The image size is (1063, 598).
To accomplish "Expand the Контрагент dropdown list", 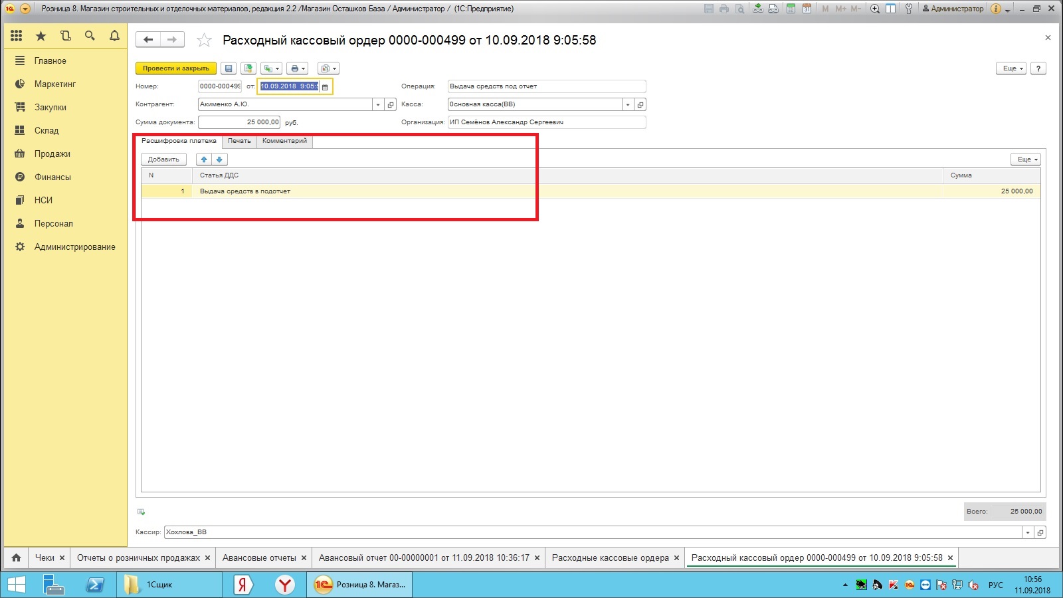I will click(x=378, y=105).
